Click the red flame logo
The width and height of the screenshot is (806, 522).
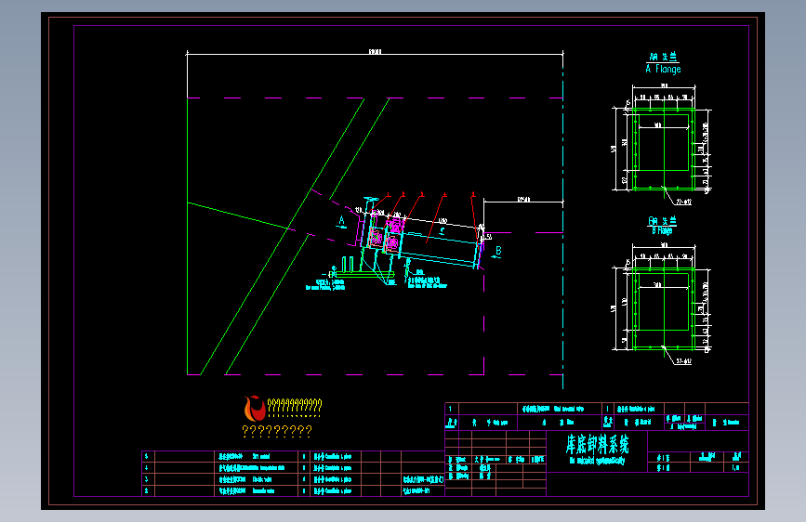(x=255, y=409)
